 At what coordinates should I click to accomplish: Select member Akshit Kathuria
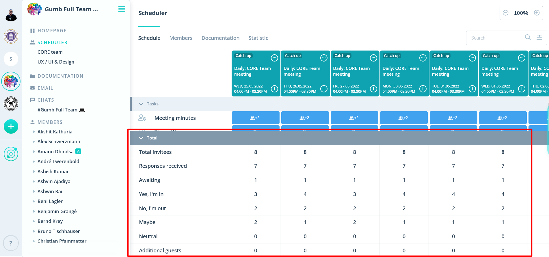coord(55,132)
